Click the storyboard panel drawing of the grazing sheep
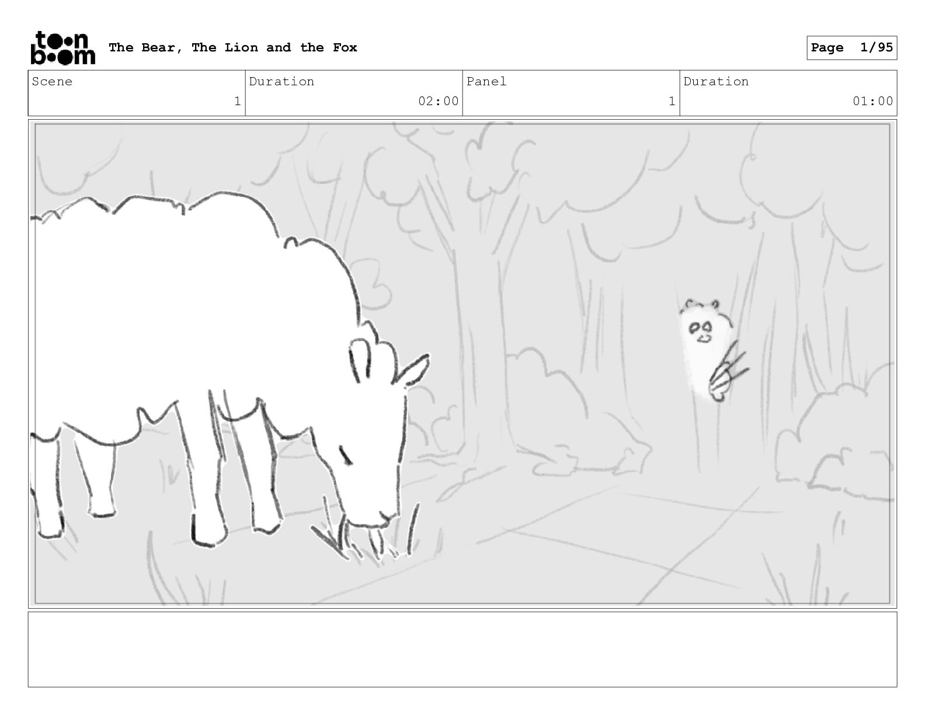Screen dimensions: 925x715 463,364
